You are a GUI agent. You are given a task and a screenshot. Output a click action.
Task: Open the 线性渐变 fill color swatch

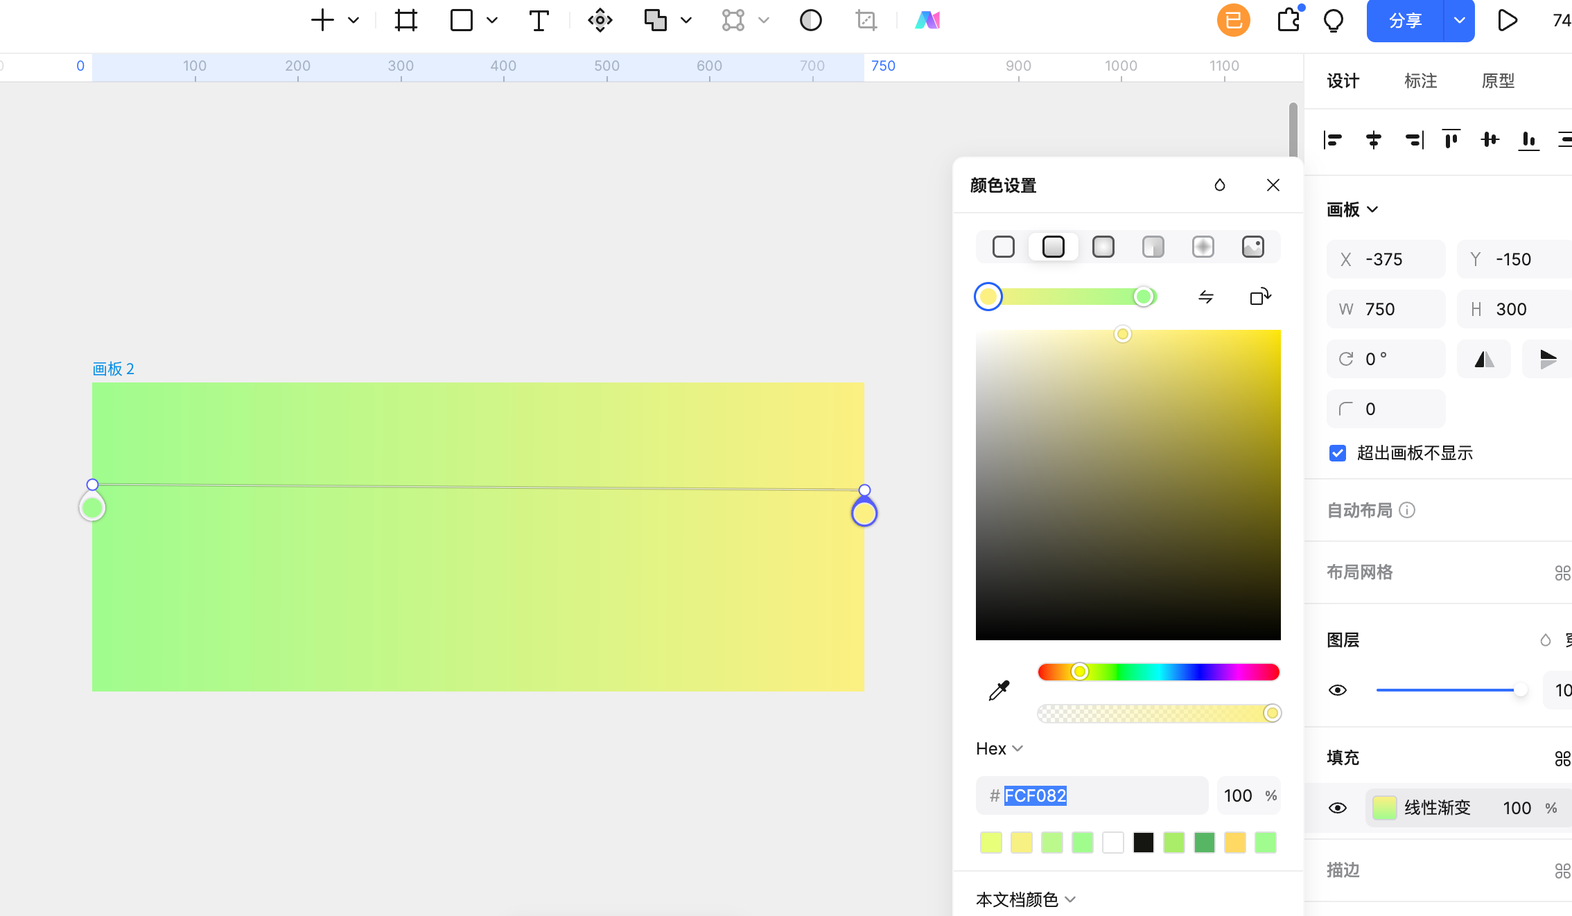(1385, 808)
